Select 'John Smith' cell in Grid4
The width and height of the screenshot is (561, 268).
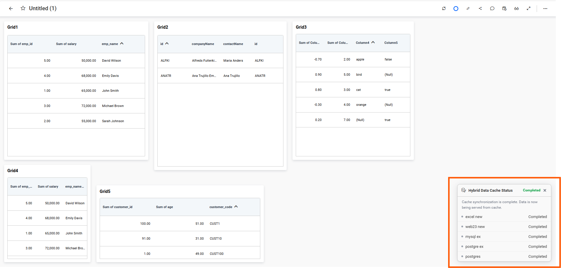tap(74, 233)
